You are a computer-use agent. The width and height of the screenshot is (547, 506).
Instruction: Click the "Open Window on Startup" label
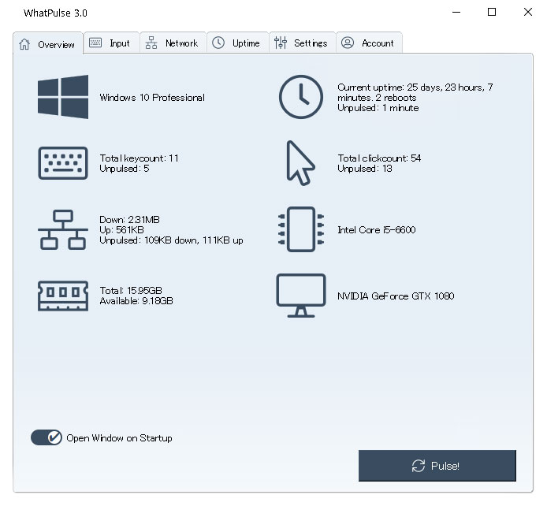tap(119, 438)
